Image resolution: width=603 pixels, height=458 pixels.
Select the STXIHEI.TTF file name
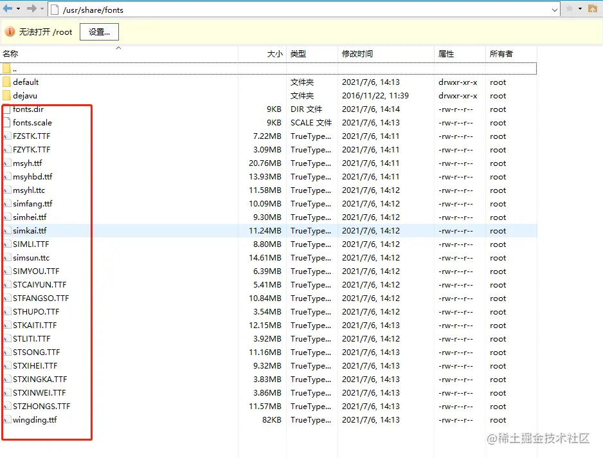(35, 365)
